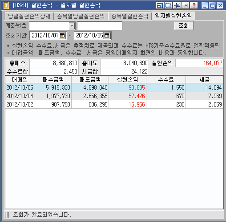This screenshot has width=226, height=222.
Task: Click the window copy icon in title bar
Action: [168, 5]
